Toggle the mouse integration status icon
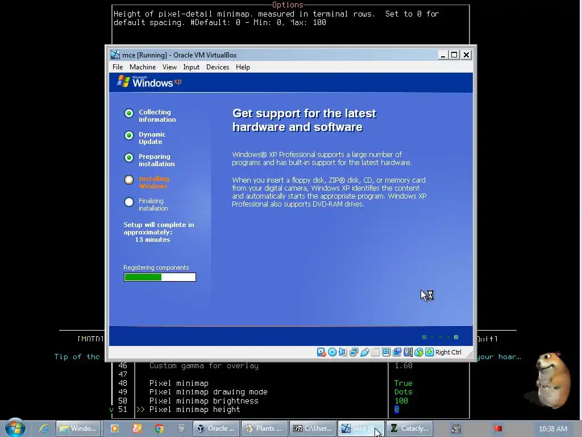 pyautogui.click(x=419, y=352)
